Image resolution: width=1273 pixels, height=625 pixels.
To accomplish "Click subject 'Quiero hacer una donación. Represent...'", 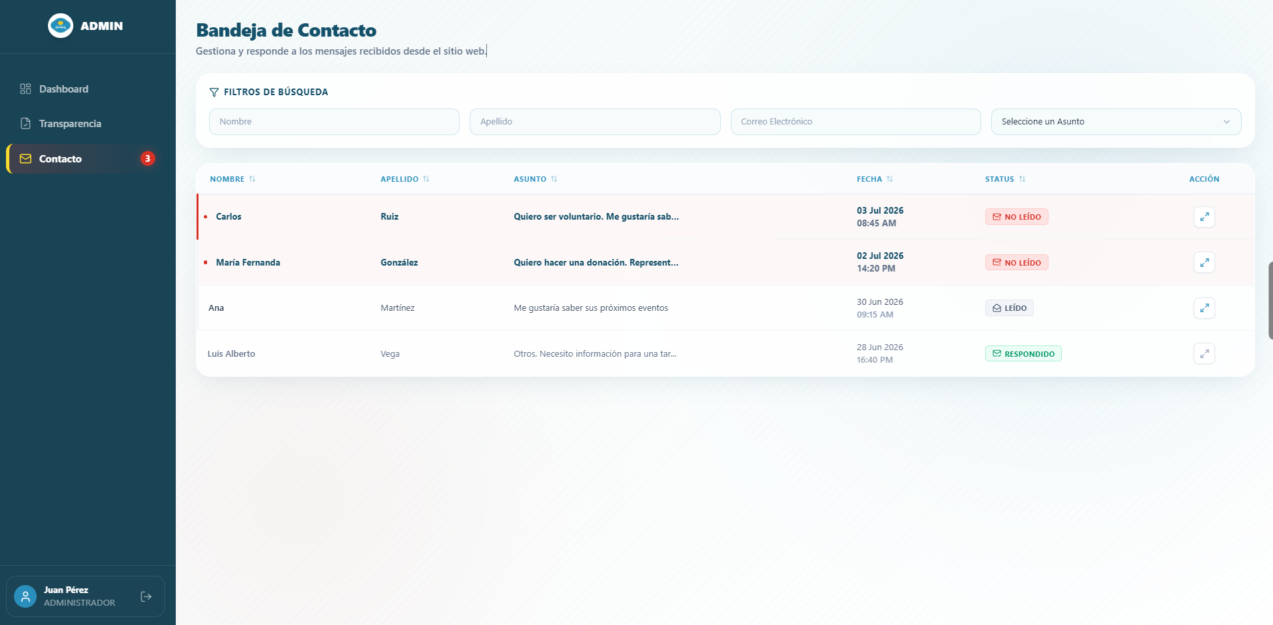I will pos(596,263).
